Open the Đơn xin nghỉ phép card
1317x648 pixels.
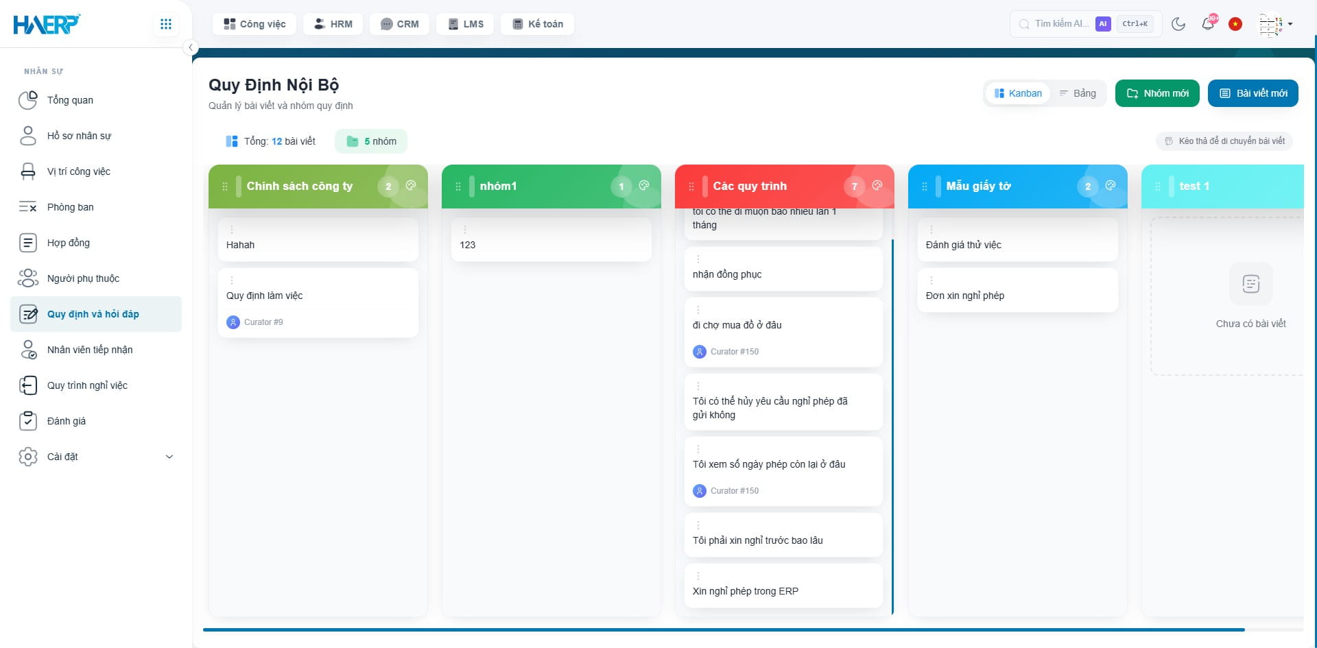coord(1018,290)
